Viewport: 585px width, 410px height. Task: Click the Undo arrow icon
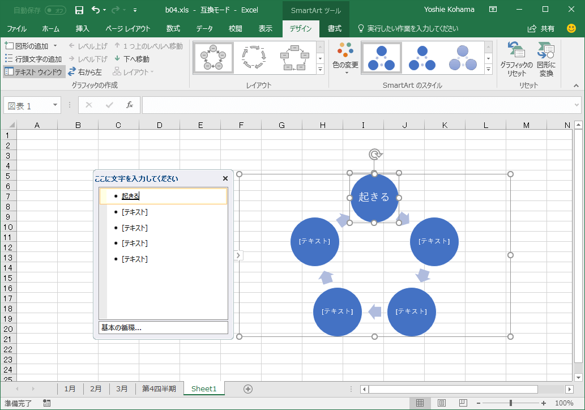click(x=96, y=10)
